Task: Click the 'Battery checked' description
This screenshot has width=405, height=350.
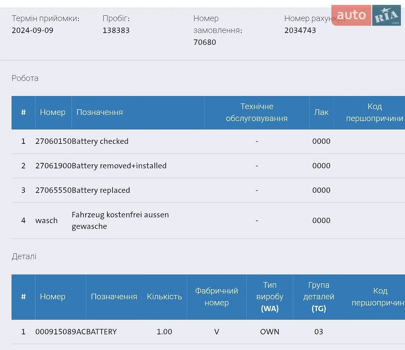Action: point(100,141)
